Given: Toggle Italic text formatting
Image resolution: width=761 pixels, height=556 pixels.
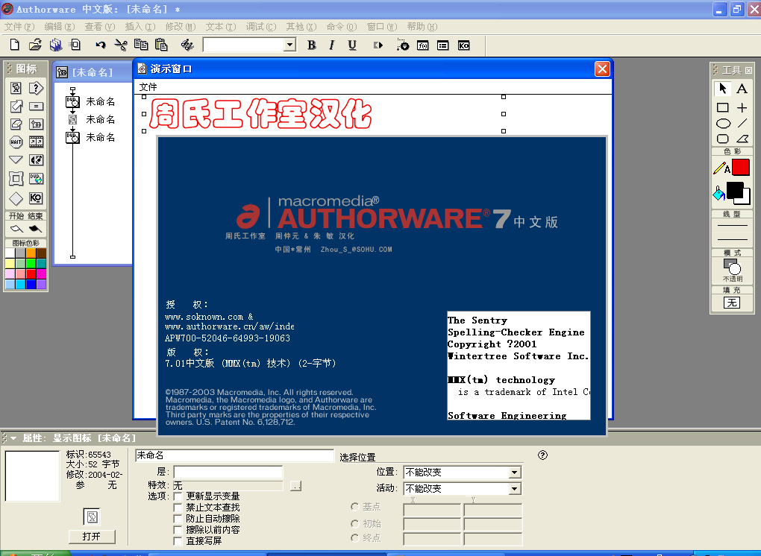Looking at the screenshot, I should coord(332,45).
